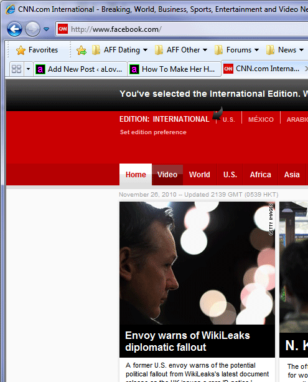Open Envoy warns of WikiLeaks headline
Viewport: 308px width, 382px height.
point(187,341)
